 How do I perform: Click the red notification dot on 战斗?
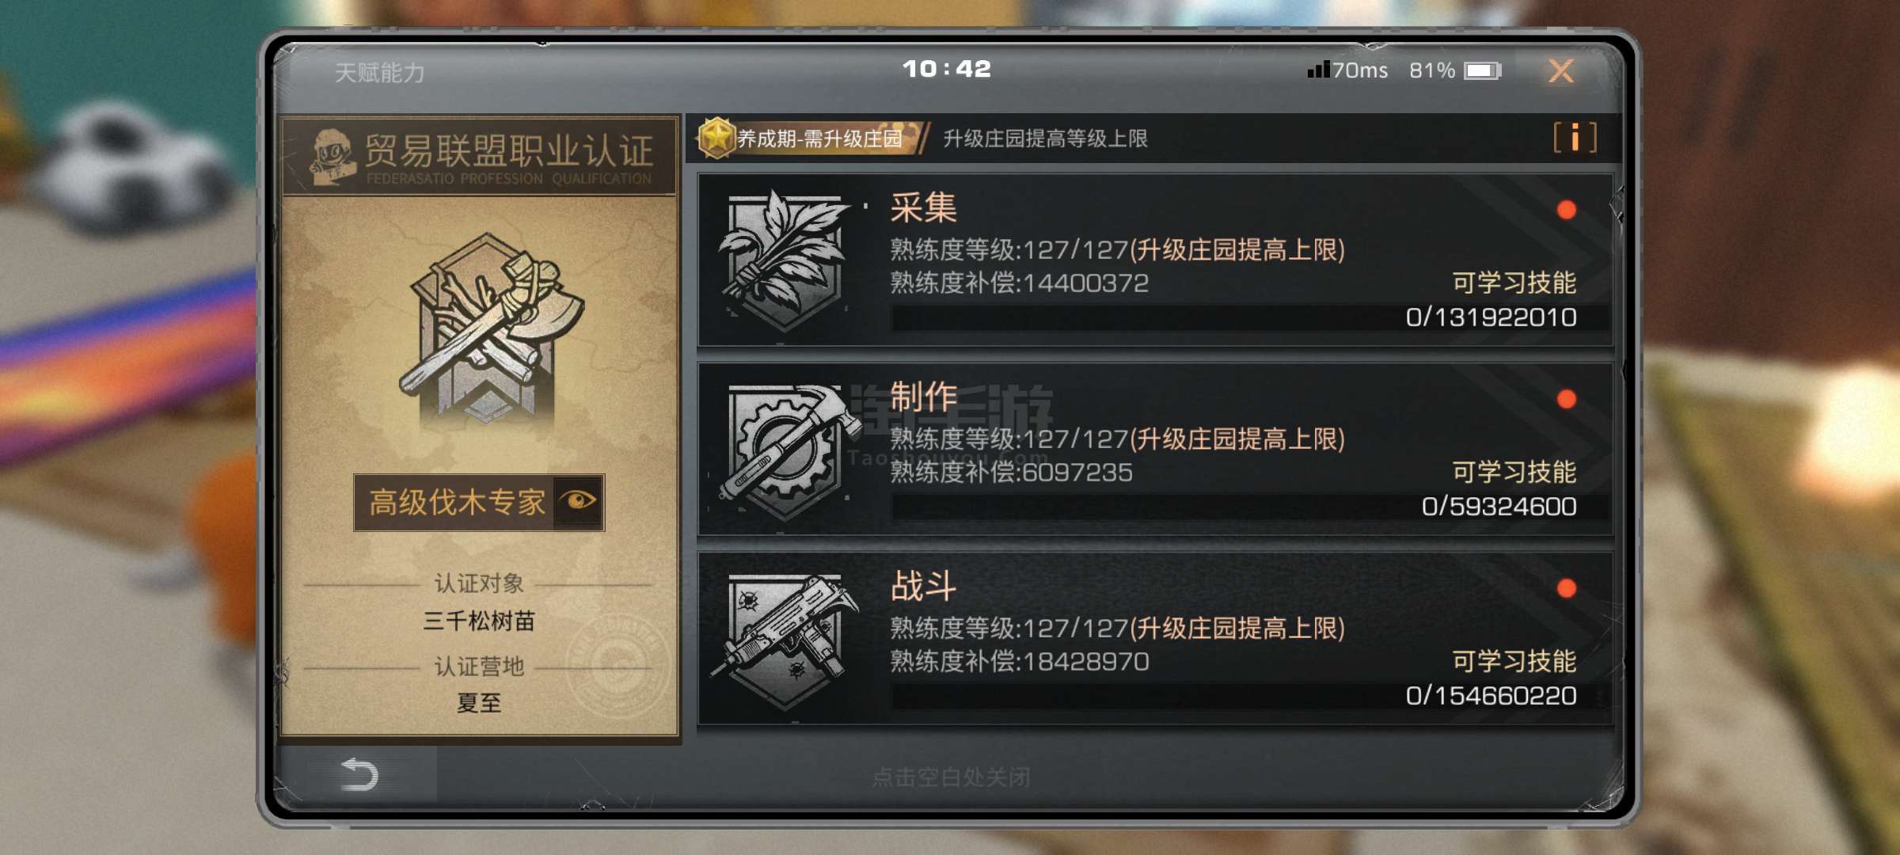[x=1566, y=588]
